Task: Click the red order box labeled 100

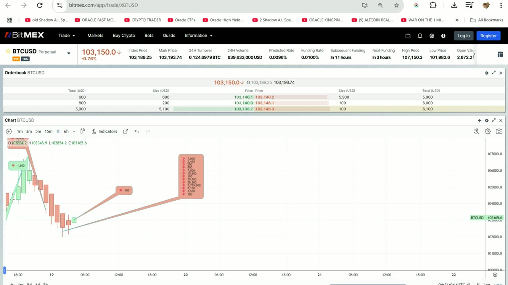Action: 124,190
